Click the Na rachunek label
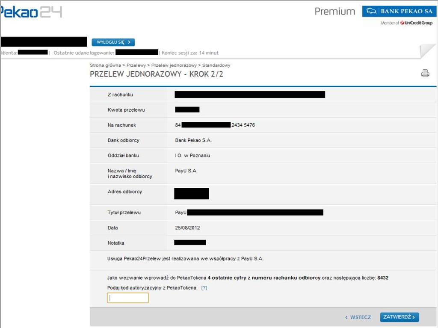The height and width of the screenshot is (328, 438). [x=122, y=125]
